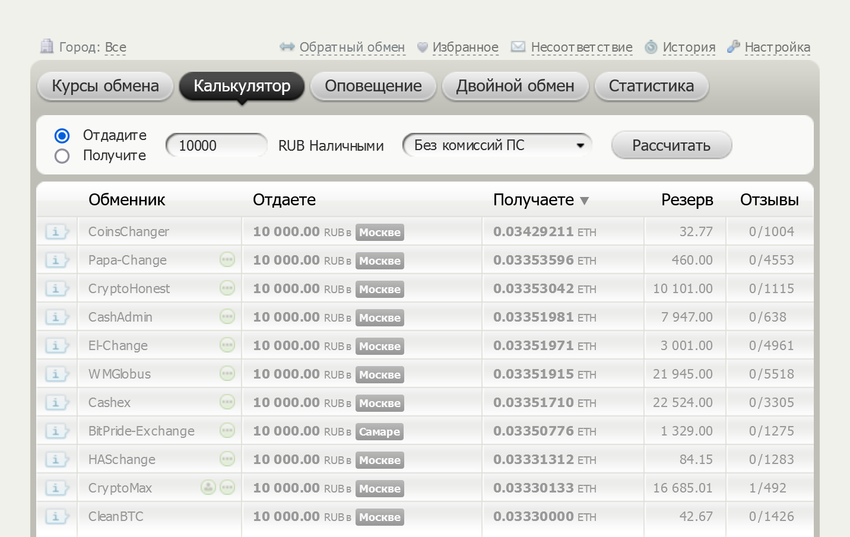Click the 0.03429211 ETH amount

coord(544,231)
